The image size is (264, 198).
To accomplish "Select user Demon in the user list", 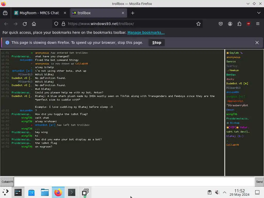I will (x=230, y=110).
